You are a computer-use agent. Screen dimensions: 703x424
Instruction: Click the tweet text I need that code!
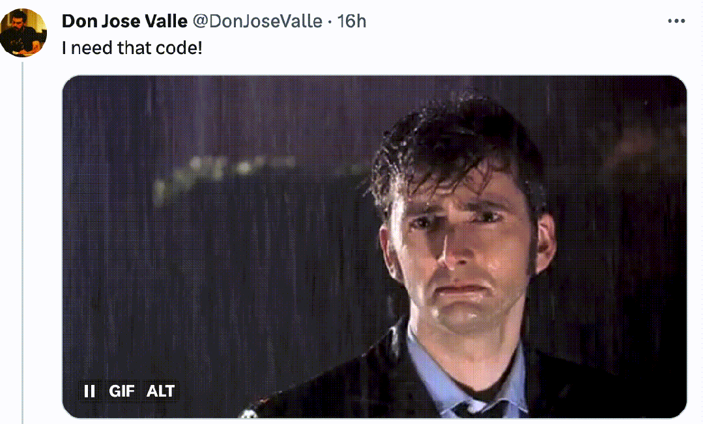(132, 48)
